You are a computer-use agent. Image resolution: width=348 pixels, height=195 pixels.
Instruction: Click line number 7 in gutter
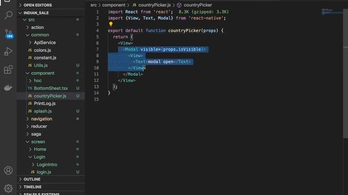point(97,49)
